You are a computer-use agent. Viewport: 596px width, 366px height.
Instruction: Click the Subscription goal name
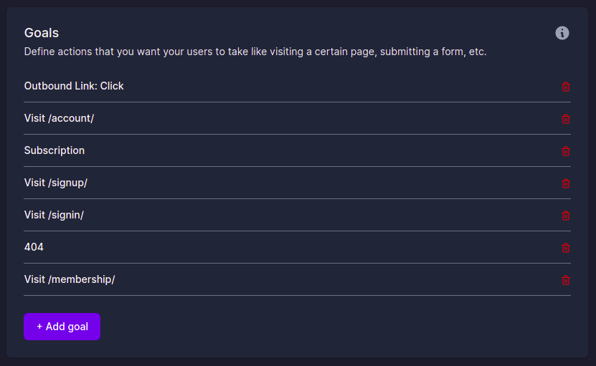coord(55,150)
